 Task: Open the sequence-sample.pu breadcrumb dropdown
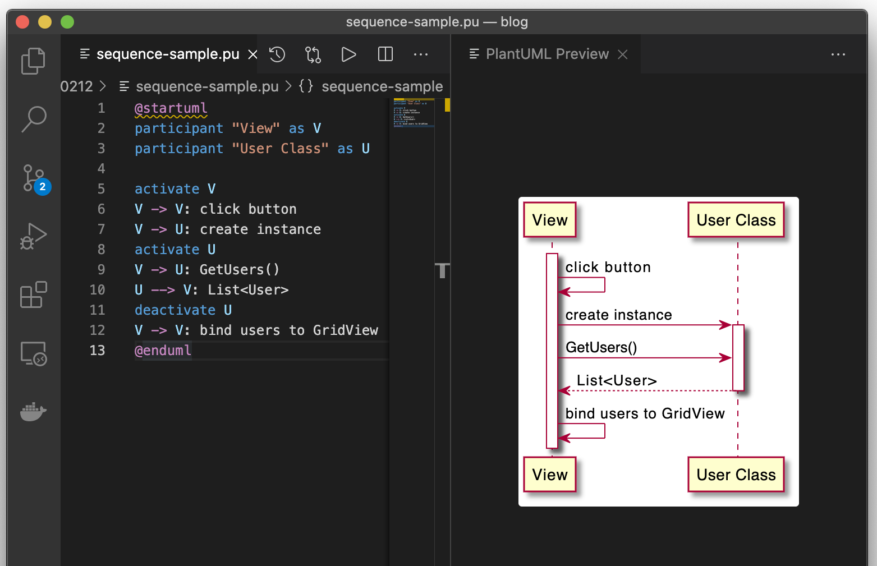coord(207,86)
